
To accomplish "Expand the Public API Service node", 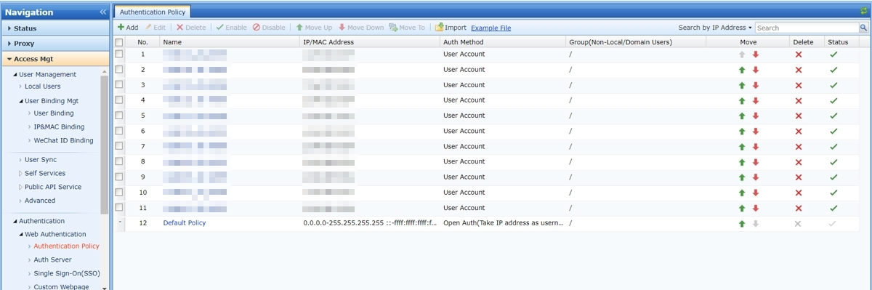I will [x=20, y=187].
